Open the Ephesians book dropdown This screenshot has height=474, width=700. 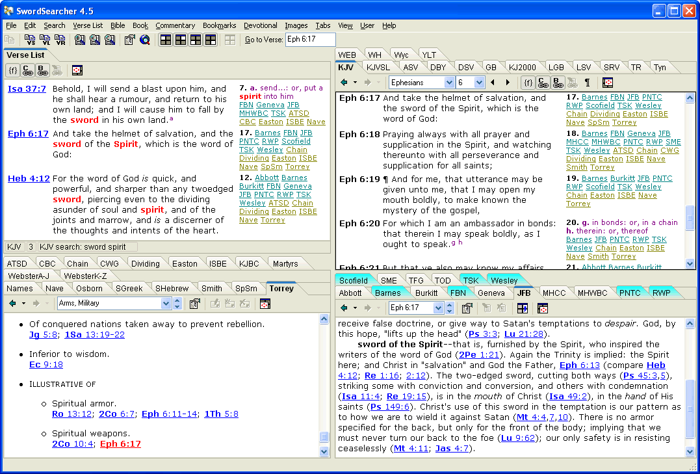pyautogui.click(x=448, y=83)
